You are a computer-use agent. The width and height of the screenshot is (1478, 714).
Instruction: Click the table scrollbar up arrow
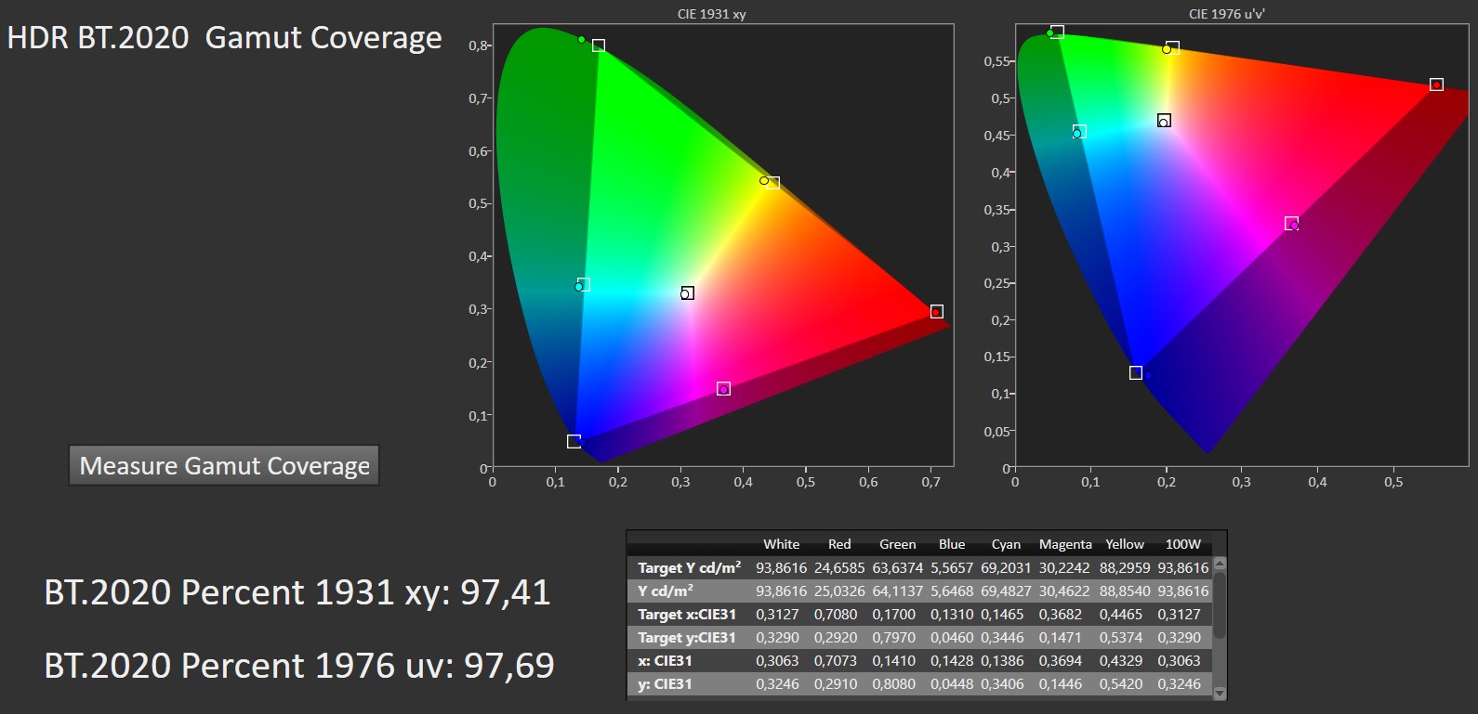click(x=1220, y=563)
